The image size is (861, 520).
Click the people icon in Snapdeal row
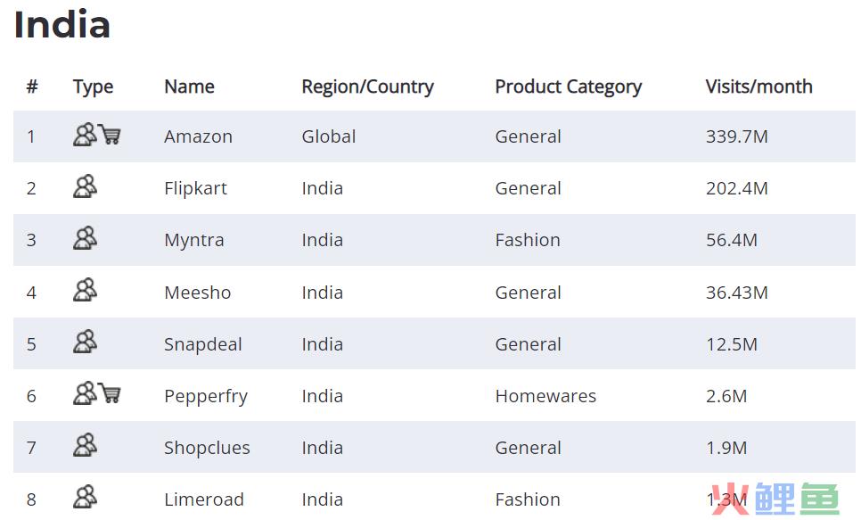click(85, 342)
